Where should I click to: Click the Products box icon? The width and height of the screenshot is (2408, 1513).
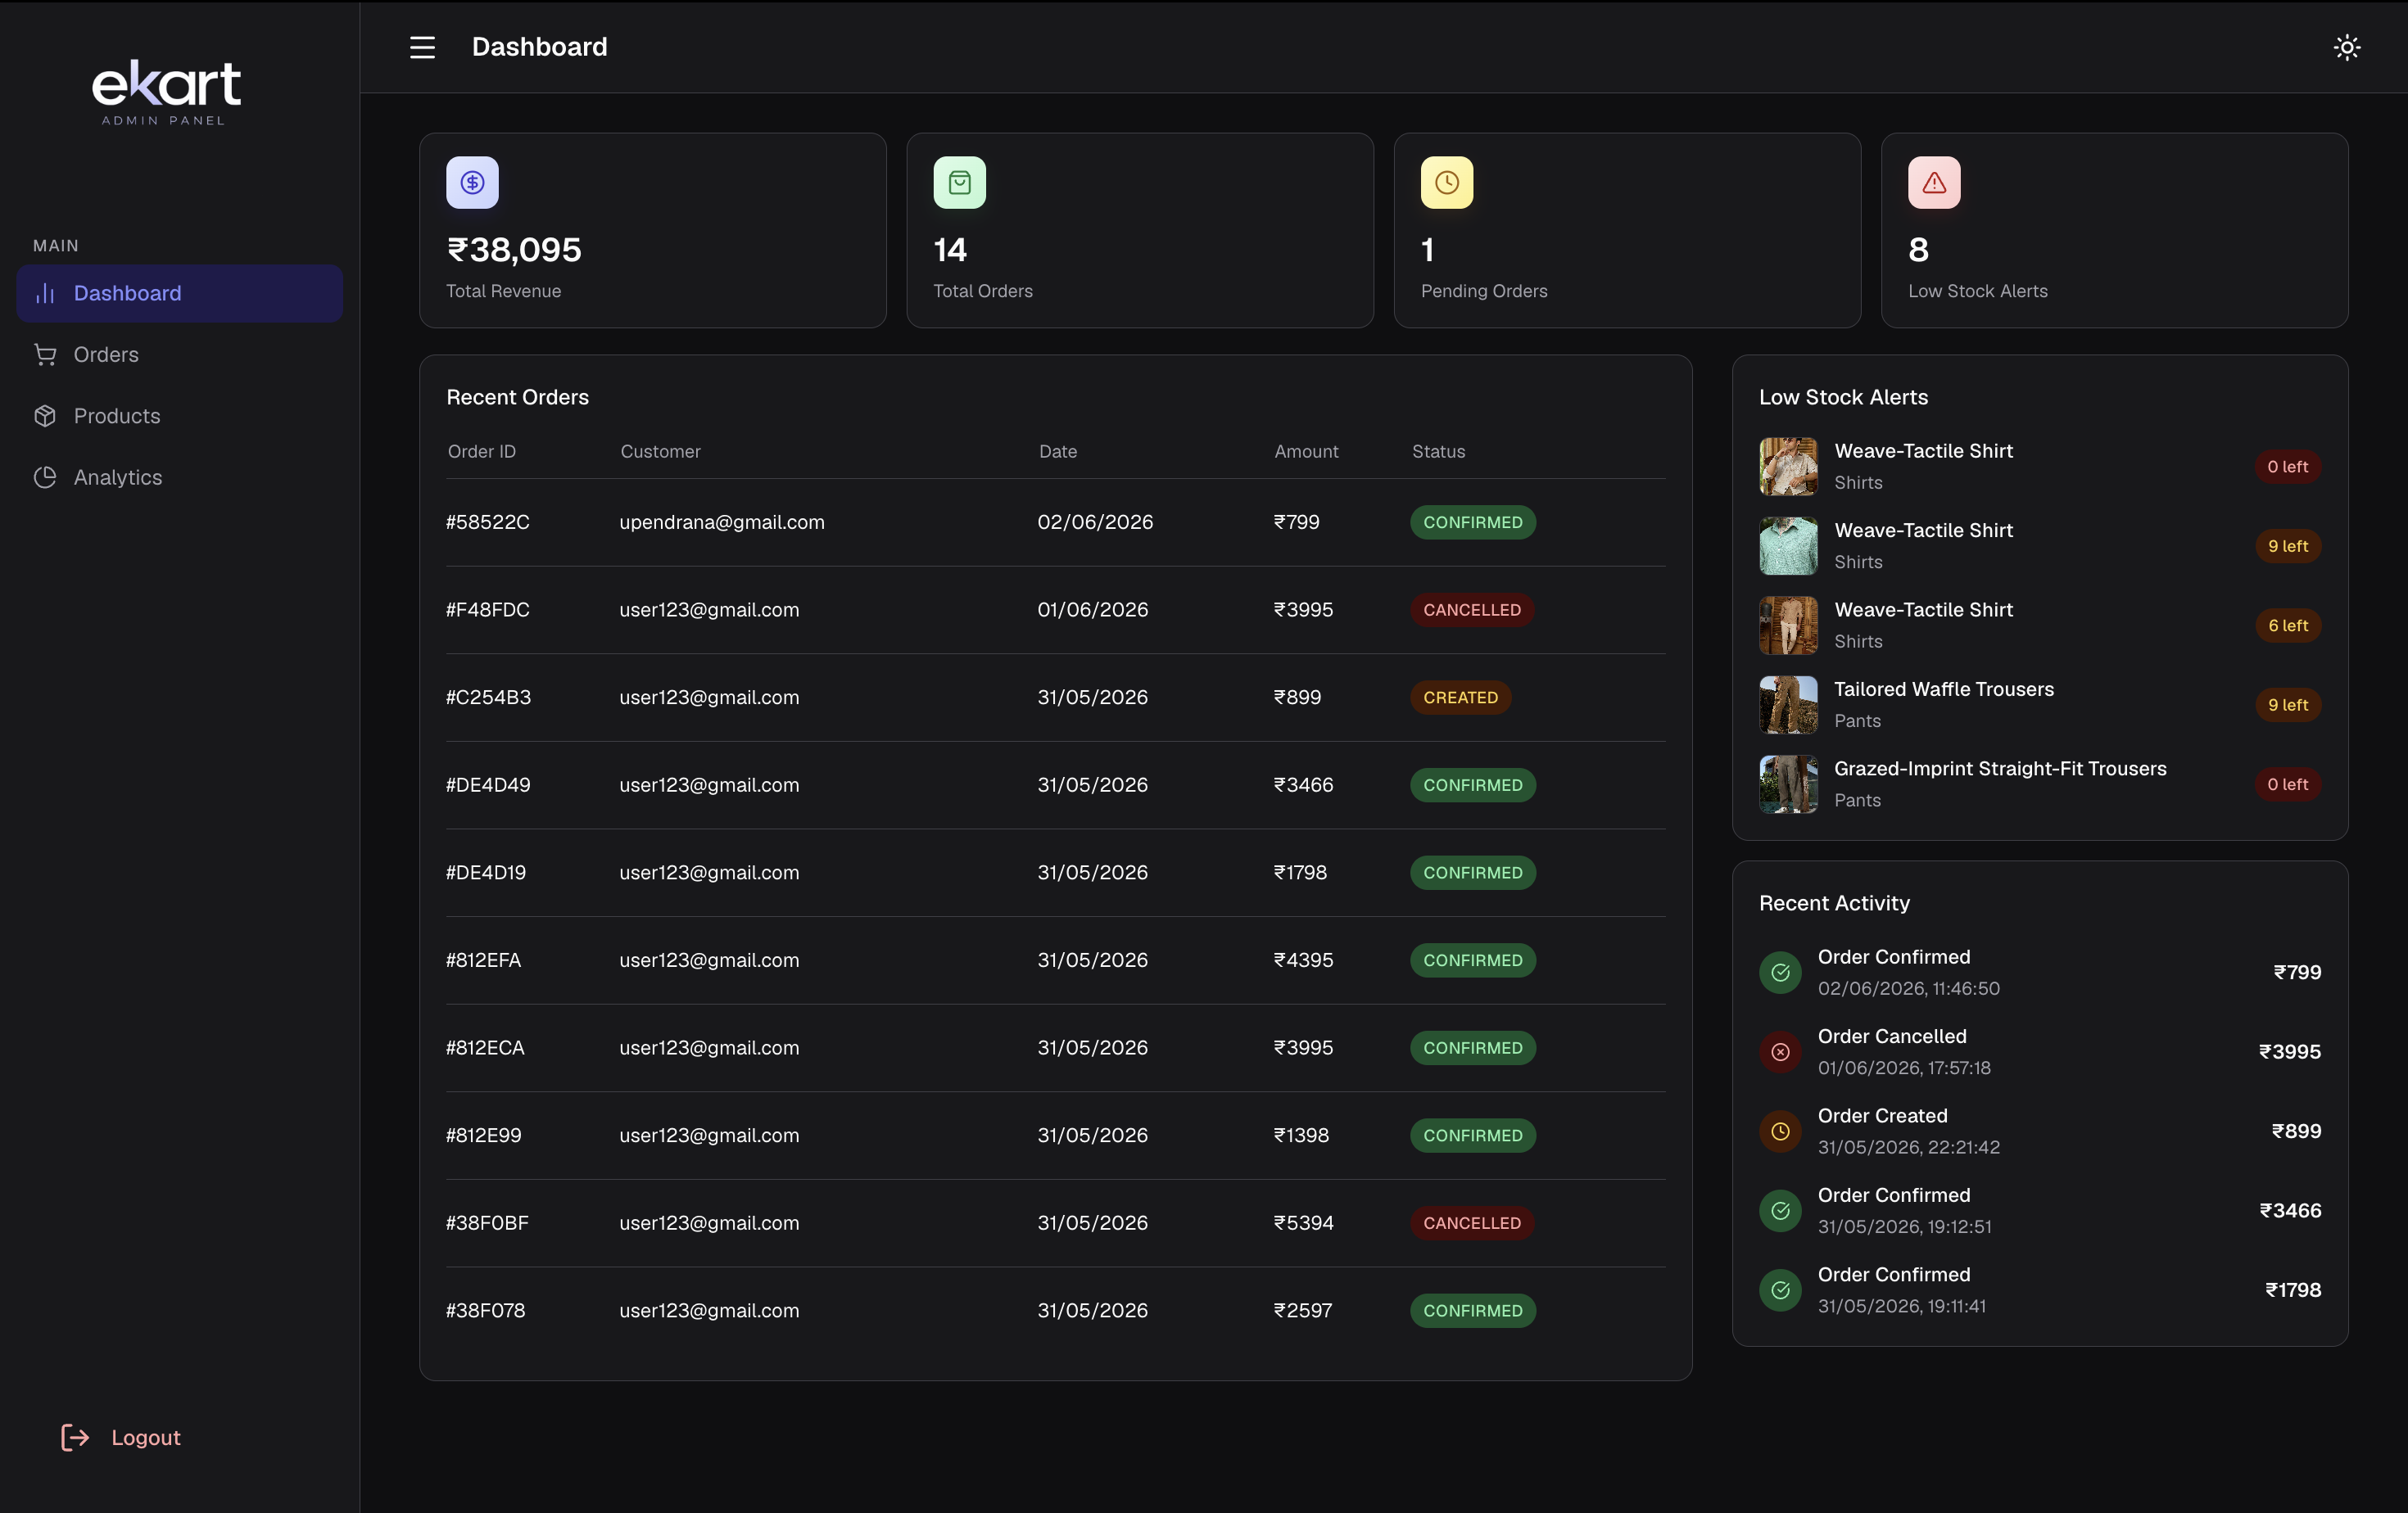[x=45, y=416]
